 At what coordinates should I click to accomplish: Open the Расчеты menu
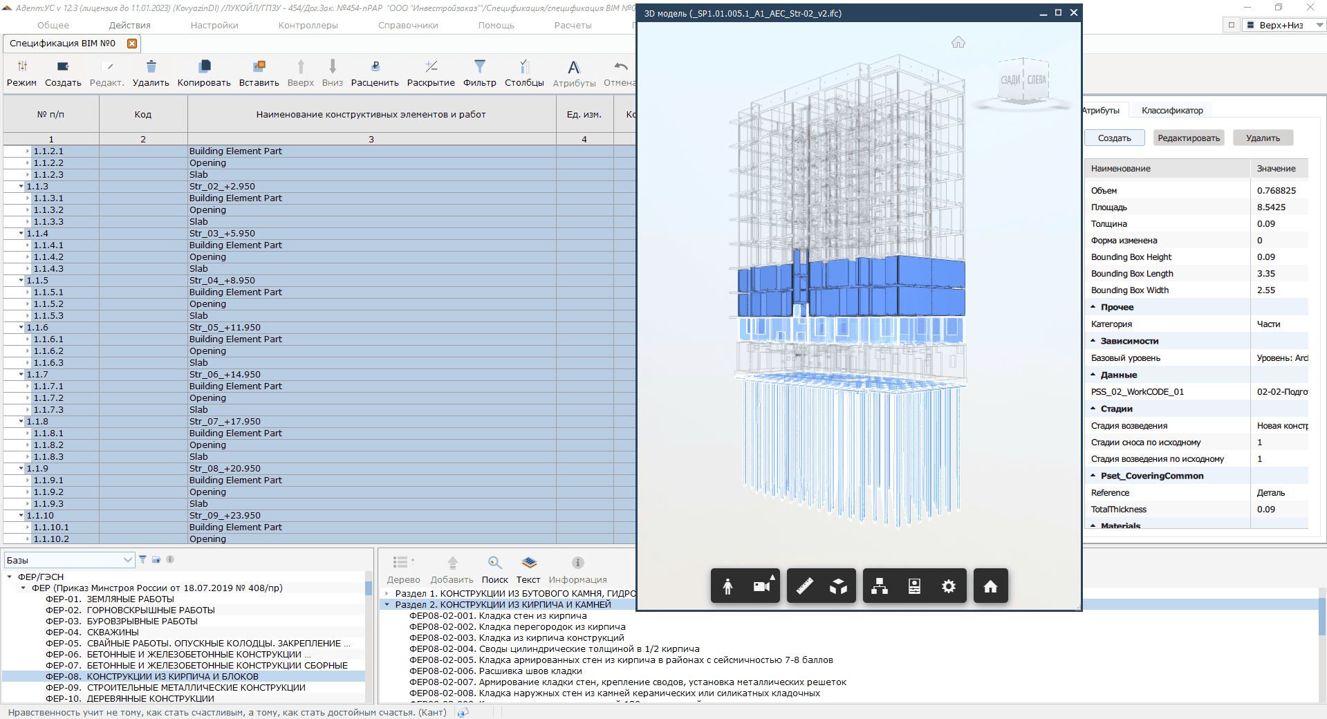coord(573,26)
